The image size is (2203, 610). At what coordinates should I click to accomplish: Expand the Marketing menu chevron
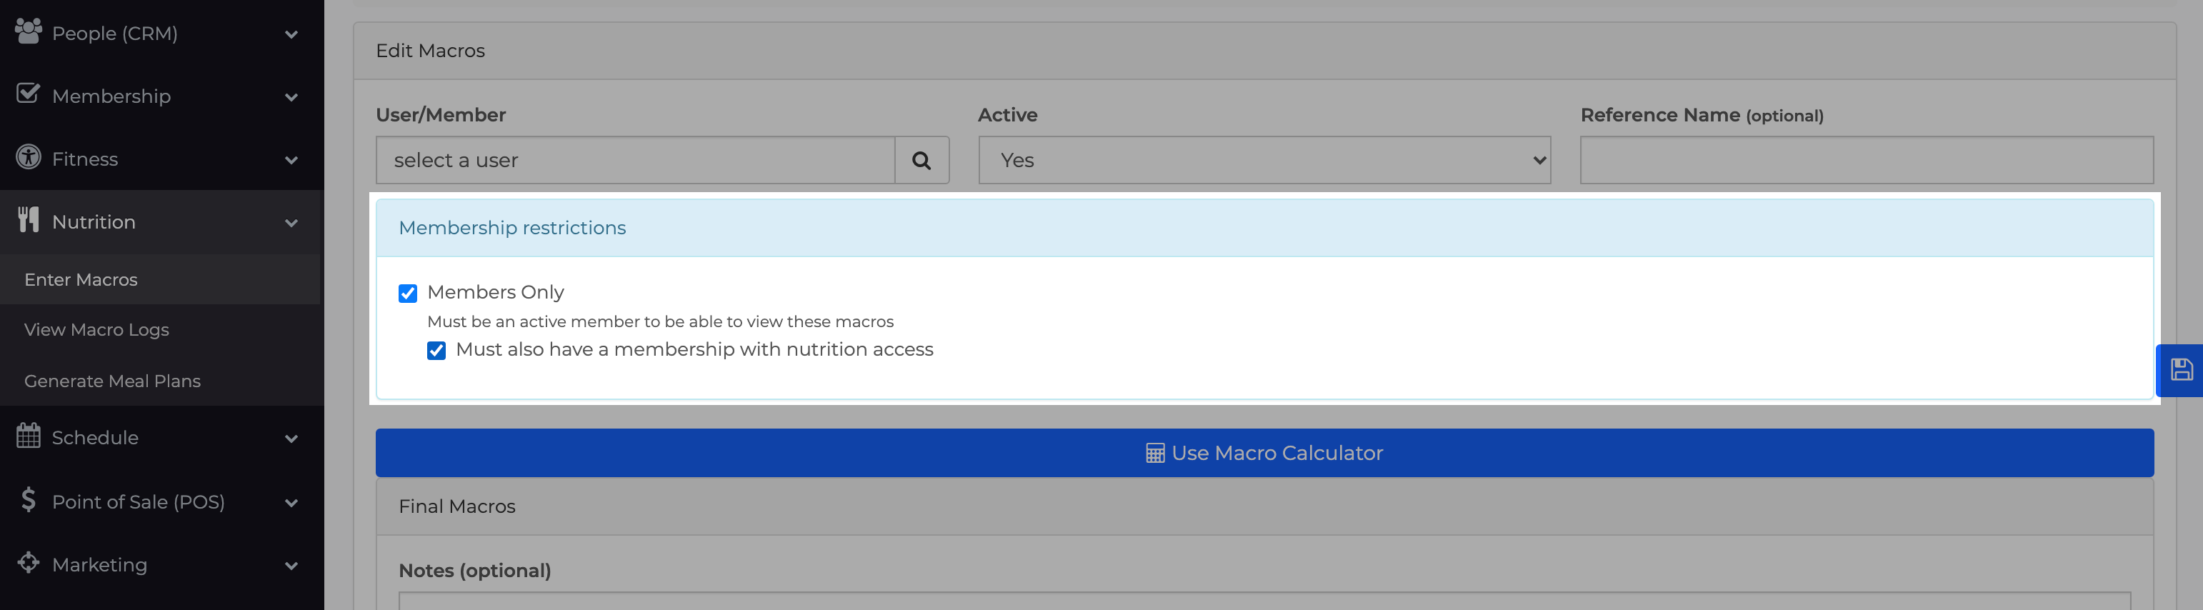coord(291,566)
